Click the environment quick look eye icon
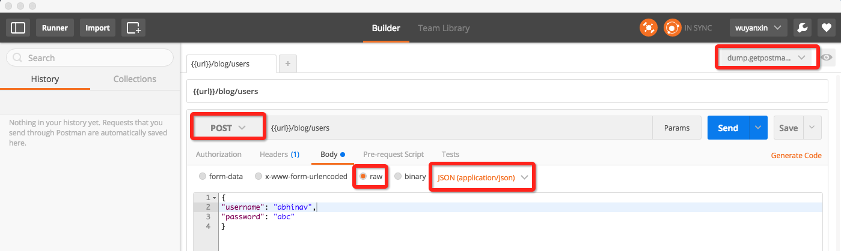 [827, 58]
